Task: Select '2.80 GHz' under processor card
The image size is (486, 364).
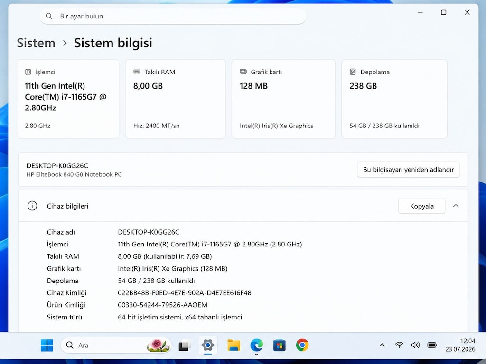Action: pyautogui.click(x=37, y=126)
